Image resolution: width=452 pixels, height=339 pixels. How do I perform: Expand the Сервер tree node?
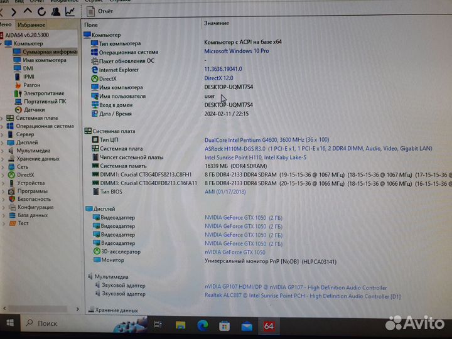[x=2, y=134]
